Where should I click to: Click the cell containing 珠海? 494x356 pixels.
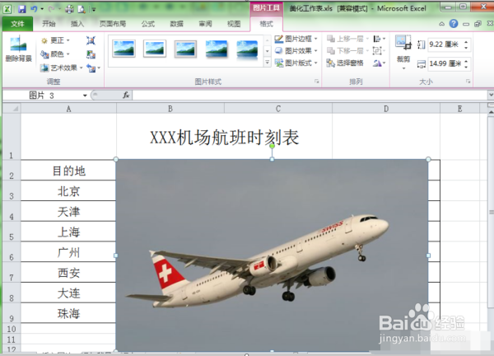pyautogui.click(x=68, y=313)
